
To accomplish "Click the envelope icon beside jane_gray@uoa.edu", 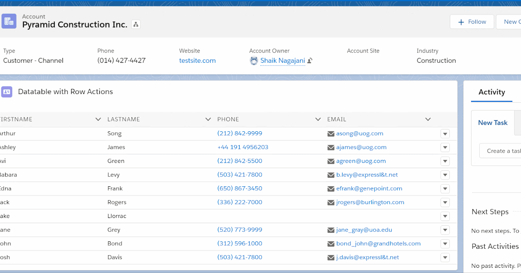I will point(330,230).
